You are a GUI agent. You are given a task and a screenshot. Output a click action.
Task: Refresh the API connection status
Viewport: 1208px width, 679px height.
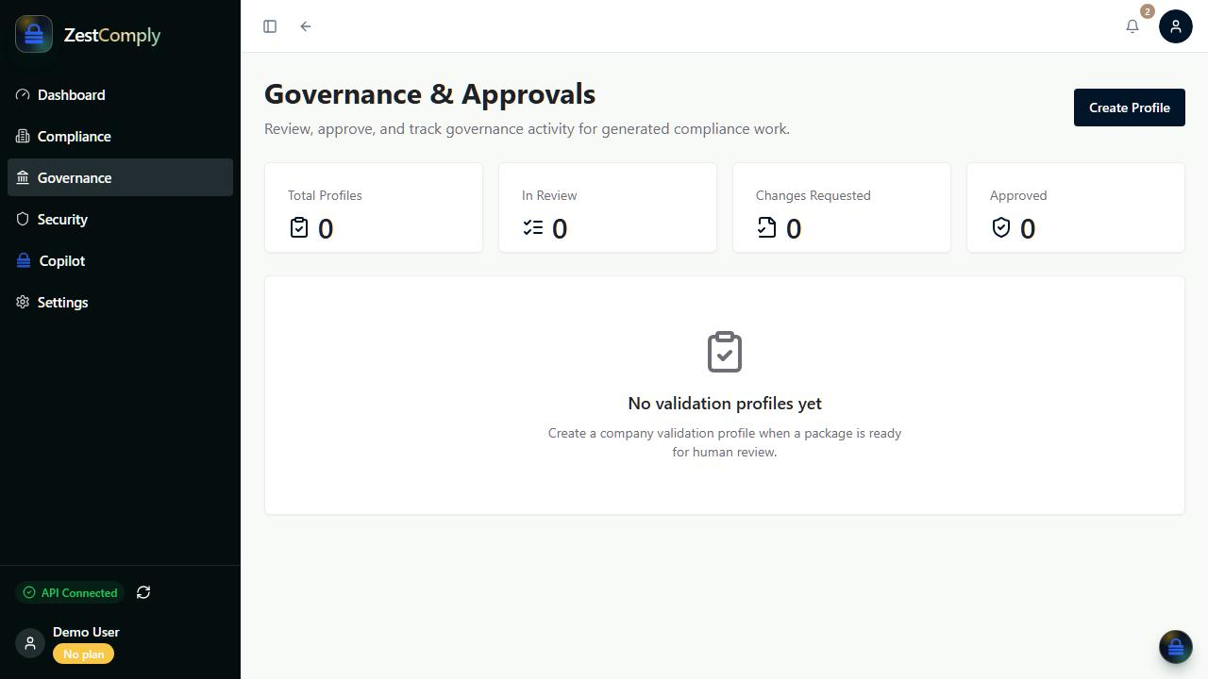[143, 592]
